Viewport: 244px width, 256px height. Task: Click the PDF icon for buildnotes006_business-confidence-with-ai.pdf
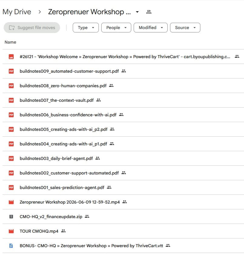coord(11,115)
